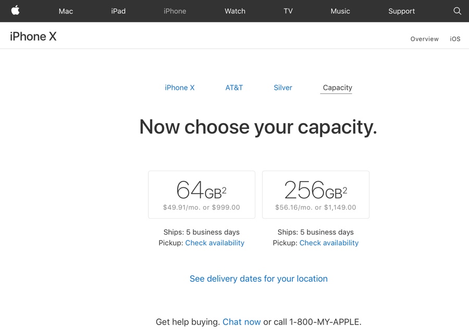The width and height of the screenshot is (469, 336).
Task: Start a chat with Chat now
Action: coord(241,322)
